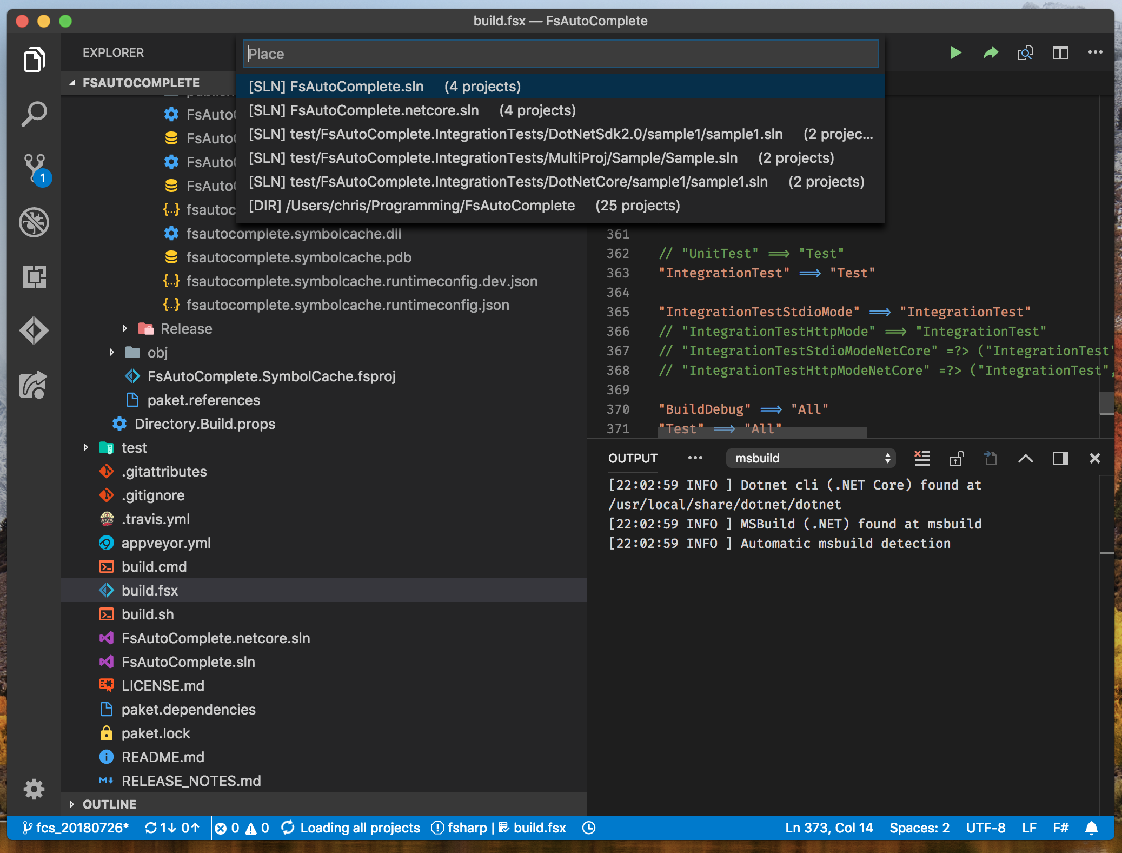Focus the Place quick pick input field

(560, 54)
